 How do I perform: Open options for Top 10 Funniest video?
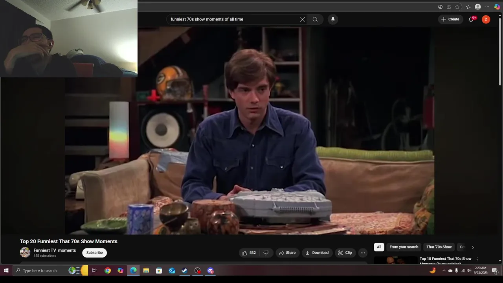pyautogui.click(x=477, y=259)
